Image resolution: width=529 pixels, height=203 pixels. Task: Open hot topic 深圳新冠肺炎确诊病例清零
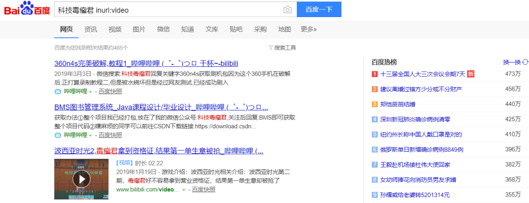coord(416,120)
